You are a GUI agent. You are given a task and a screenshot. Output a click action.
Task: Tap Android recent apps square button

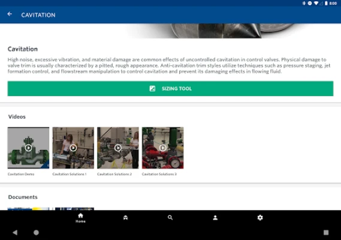[326, 232]
